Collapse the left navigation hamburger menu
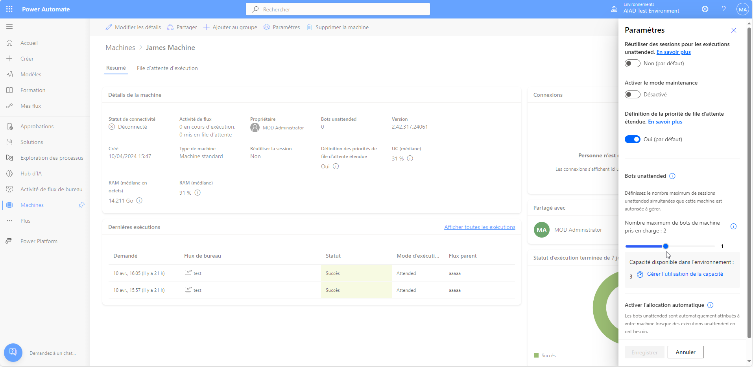The image size is (753, 367). pos(9,27)
